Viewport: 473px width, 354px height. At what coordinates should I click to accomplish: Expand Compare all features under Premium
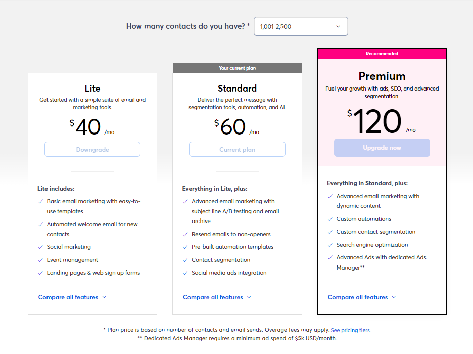(x=358, y=297)
